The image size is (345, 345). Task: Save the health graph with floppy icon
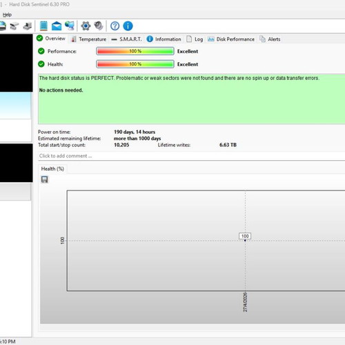tap(45, 179)
